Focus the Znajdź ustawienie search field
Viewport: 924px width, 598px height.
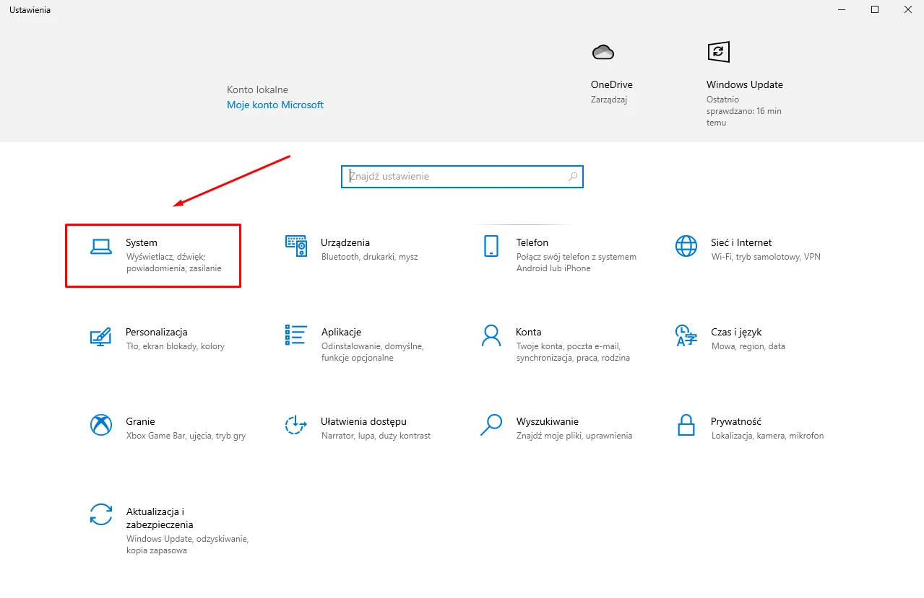pyautogui.click(x=455, y=176)
